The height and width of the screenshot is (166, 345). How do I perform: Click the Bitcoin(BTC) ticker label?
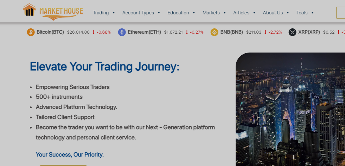coord(51,32)
